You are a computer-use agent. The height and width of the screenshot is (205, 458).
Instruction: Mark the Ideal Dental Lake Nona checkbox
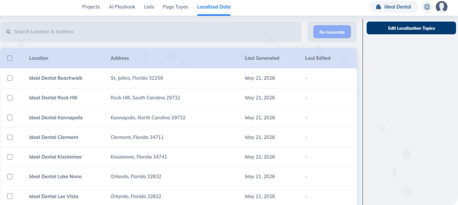pos(10,176)
